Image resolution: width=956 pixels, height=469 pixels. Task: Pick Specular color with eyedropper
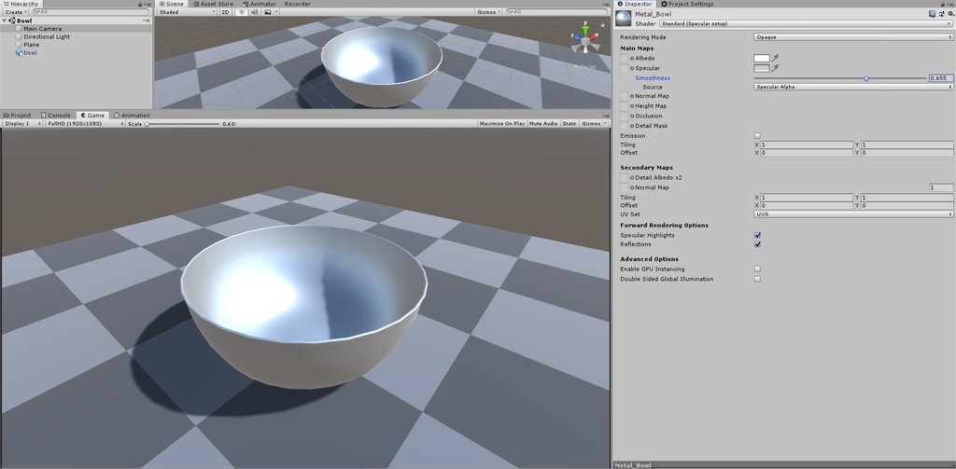tap(776, 68)
